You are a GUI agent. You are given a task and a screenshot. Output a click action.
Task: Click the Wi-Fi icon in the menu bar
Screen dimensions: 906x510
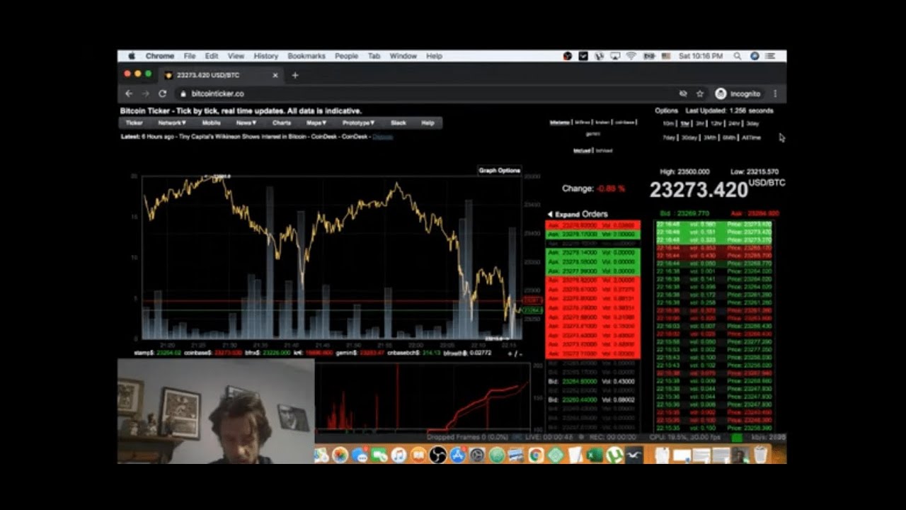click(631, 56)
